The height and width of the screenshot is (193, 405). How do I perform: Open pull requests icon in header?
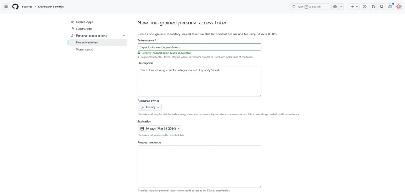coord(373,7)
